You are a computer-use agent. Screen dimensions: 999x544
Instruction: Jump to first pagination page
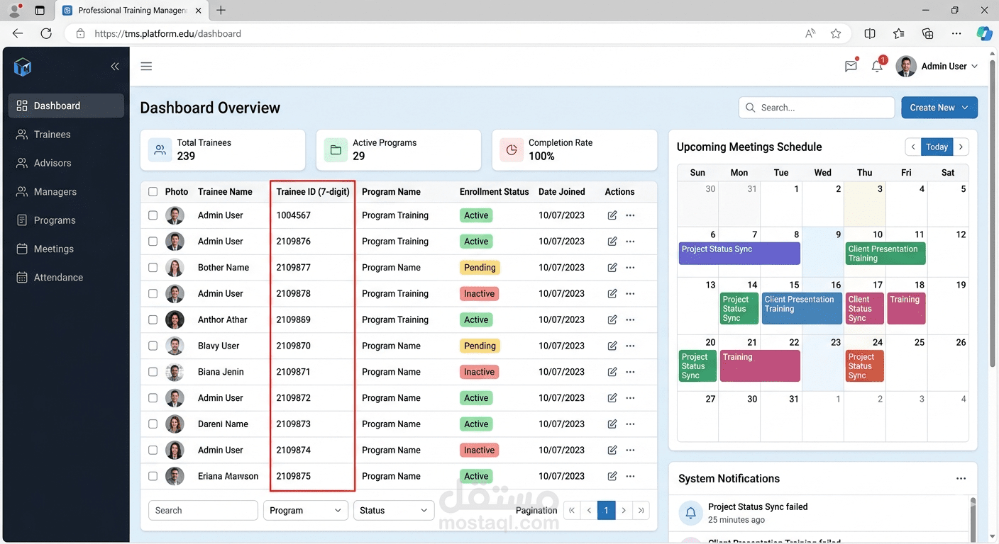(x=572, y=510)
